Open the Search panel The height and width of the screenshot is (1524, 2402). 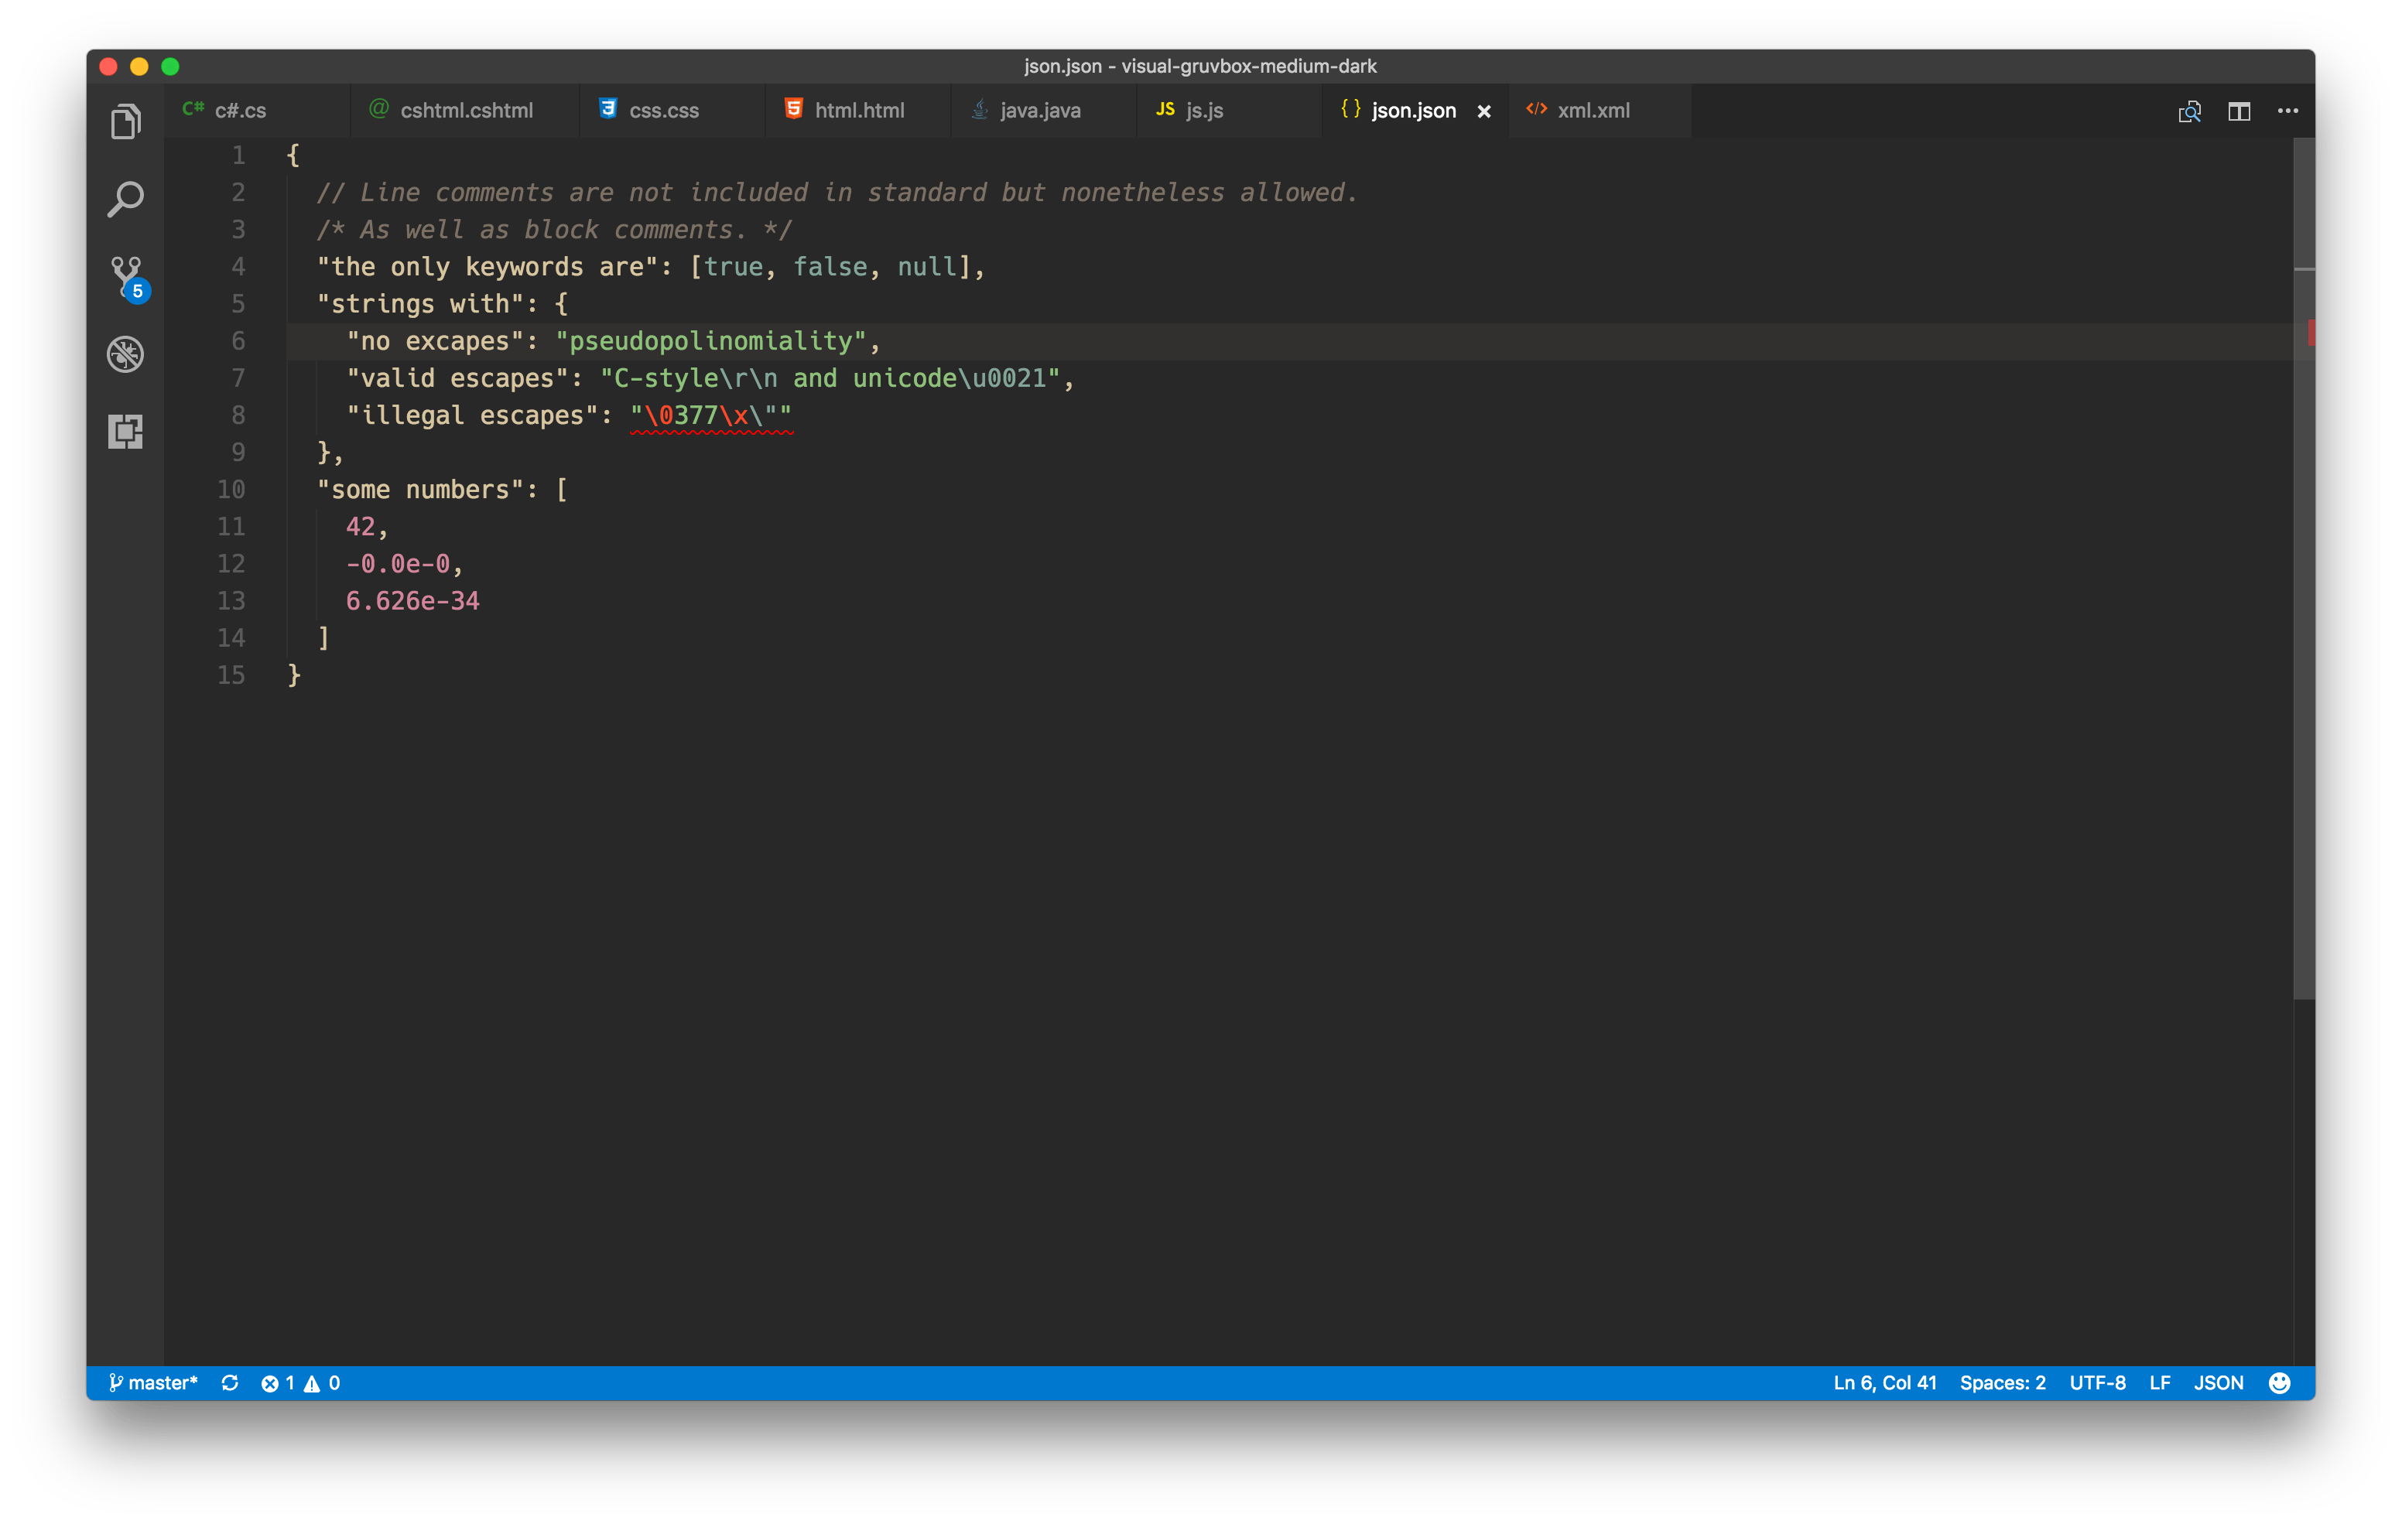click(x=125, y=199)
